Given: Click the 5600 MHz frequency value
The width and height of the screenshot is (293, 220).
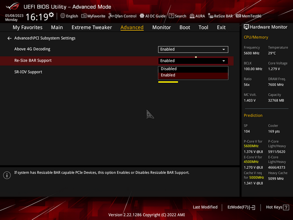Looking at the screenshot, I should coord(251,53).
